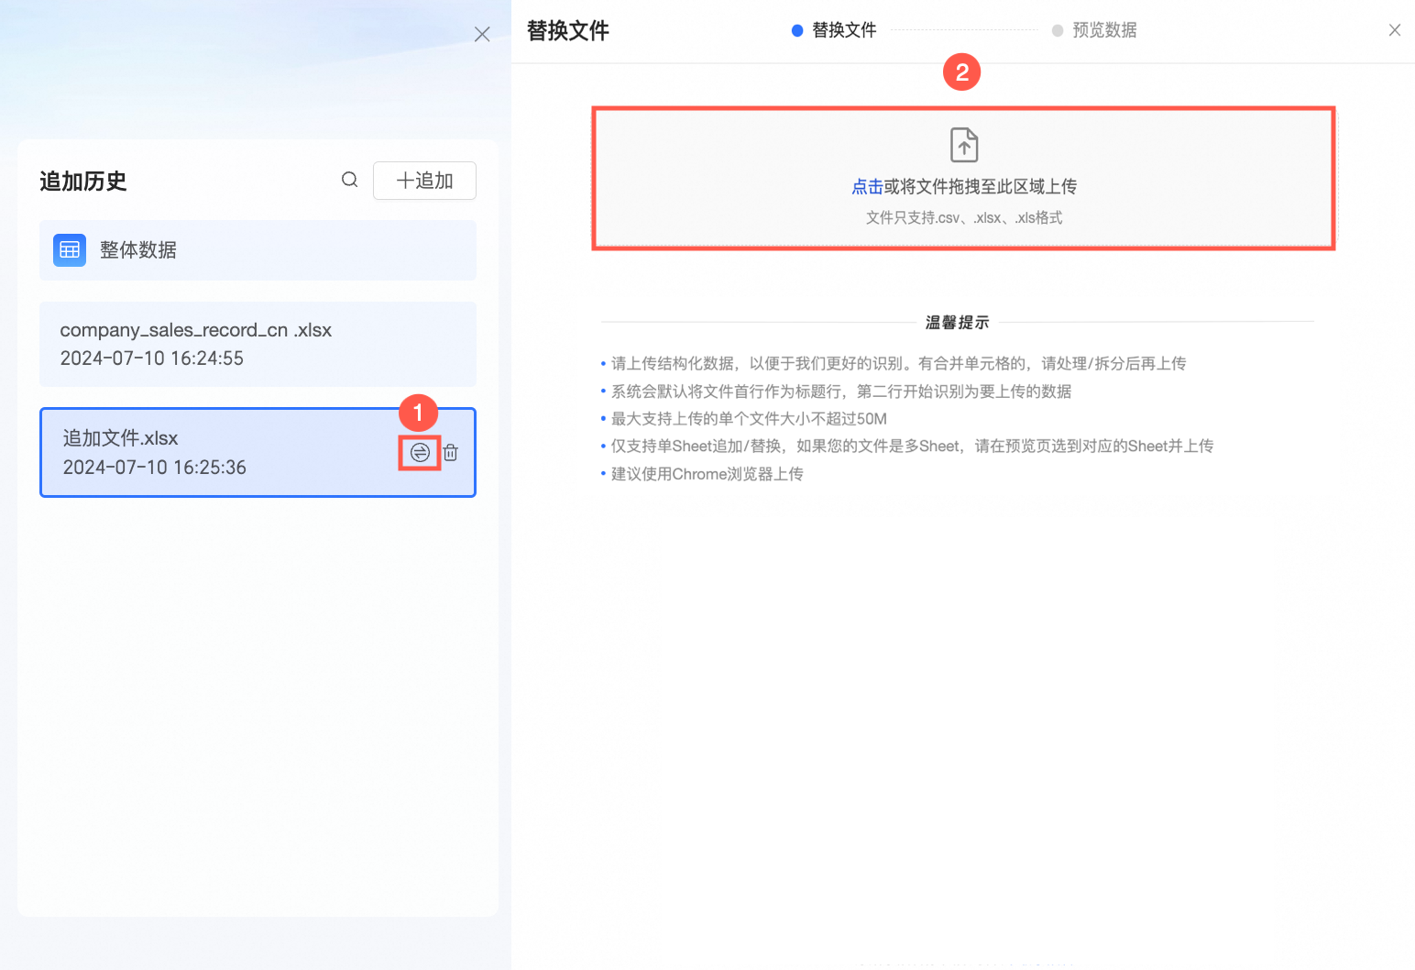This screenshot has width=1415, height=970.
Task: Open company_sales_record_cn .xlsx history entry
Action: coord(258,344)
